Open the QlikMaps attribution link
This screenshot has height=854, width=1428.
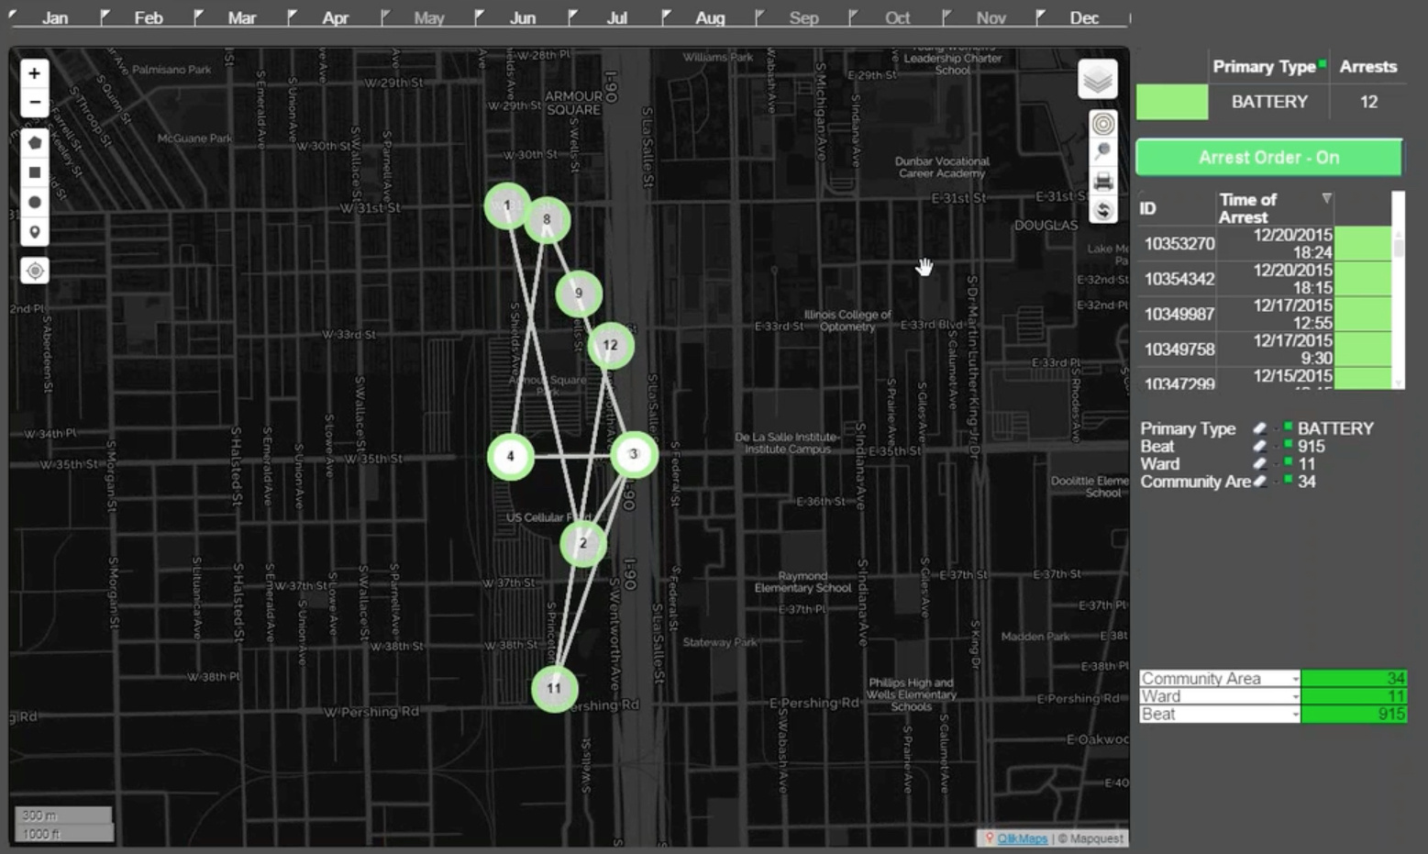click(x=1022, y=838)
